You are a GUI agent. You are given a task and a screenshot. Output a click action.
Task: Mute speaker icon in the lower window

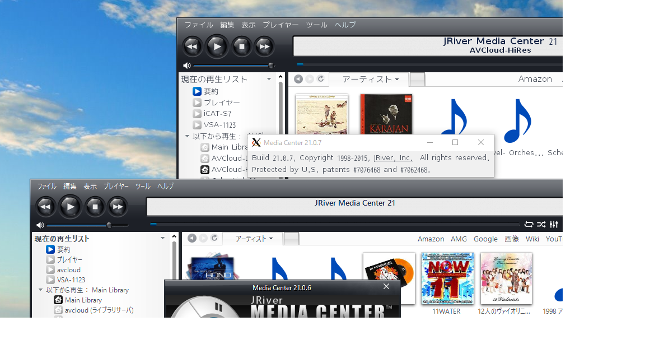click(40, 225)
